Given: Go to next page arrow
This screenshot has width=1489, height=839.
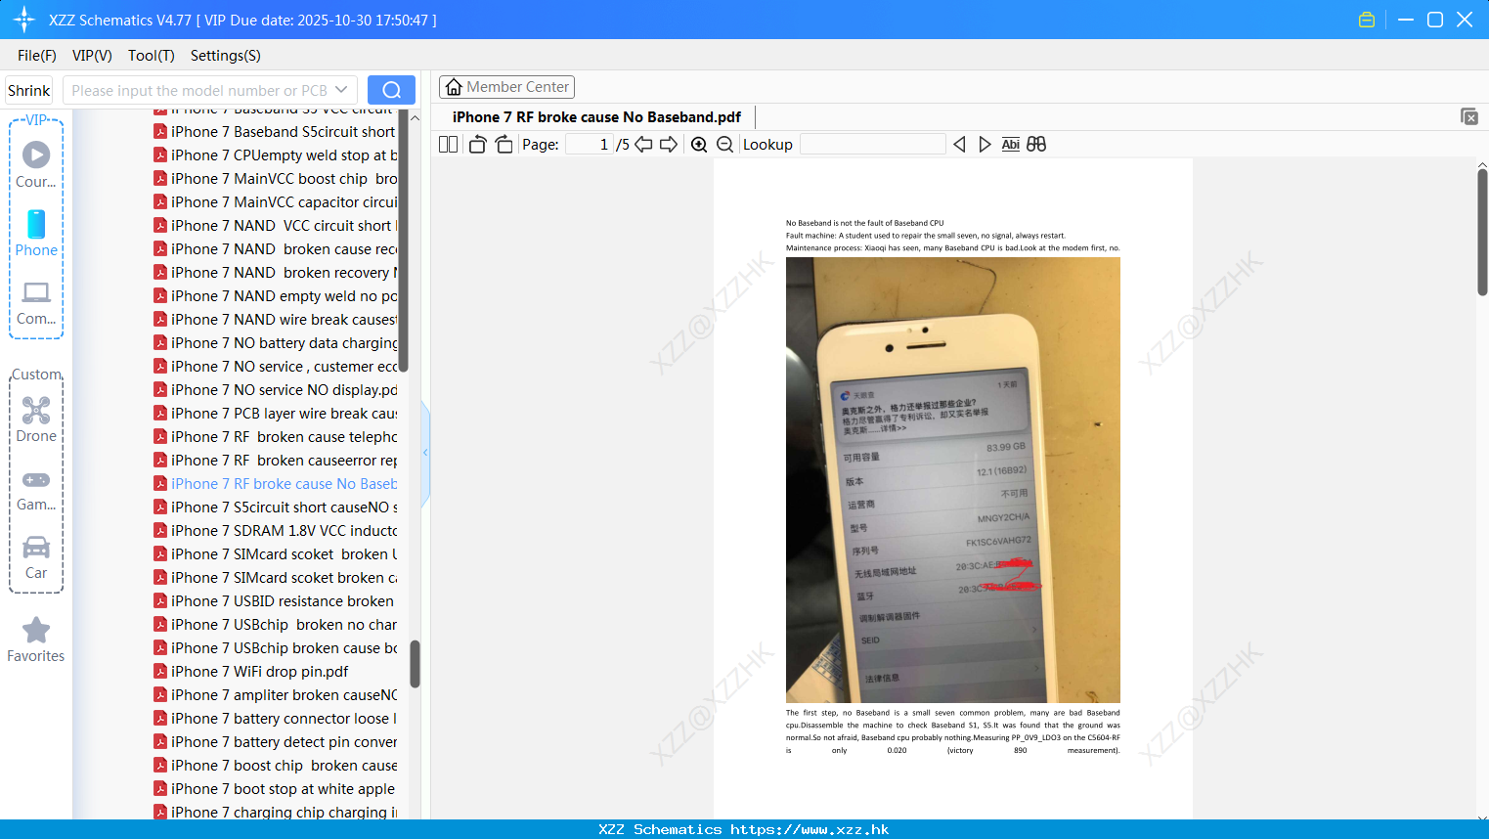Looking at the screenshot, I should [x=669, y=145].
